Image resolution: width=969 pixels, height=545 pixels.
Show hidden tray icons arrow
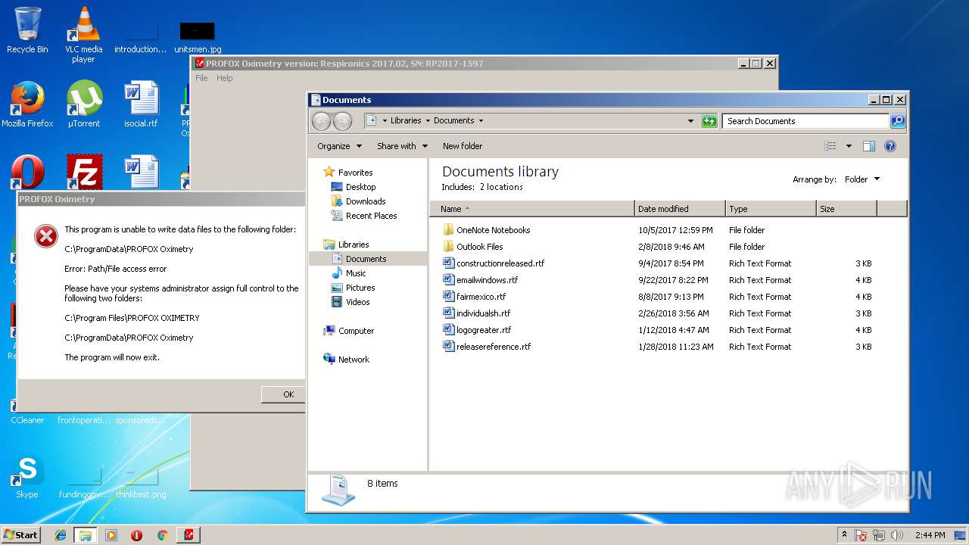844,535
